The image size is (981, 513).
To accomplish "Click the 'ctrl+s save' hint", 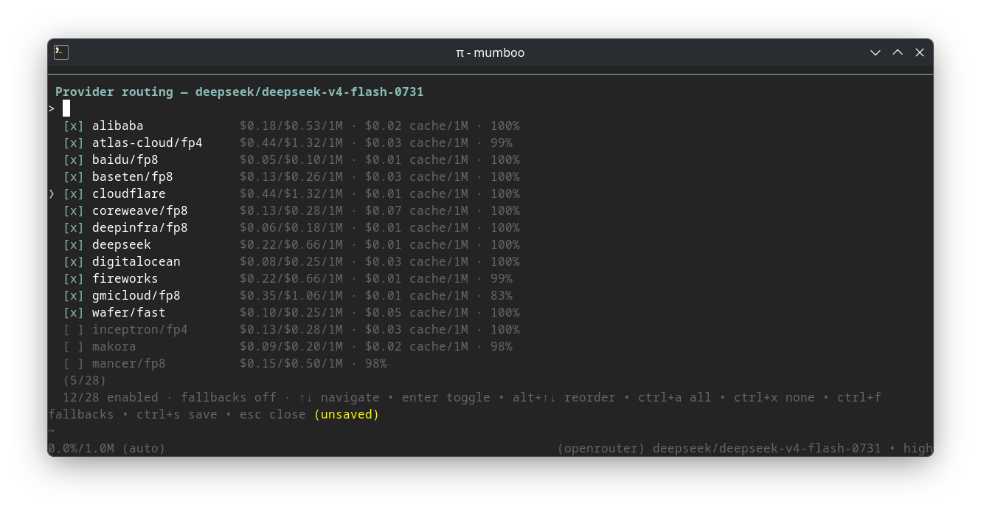I will (177, 414).
